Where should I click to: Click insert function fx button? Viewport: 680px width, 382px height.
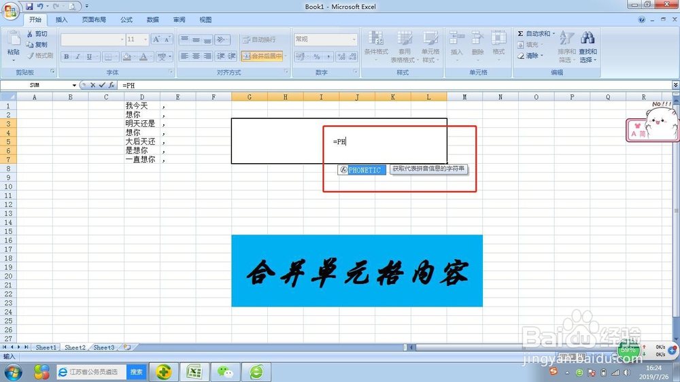112,86
